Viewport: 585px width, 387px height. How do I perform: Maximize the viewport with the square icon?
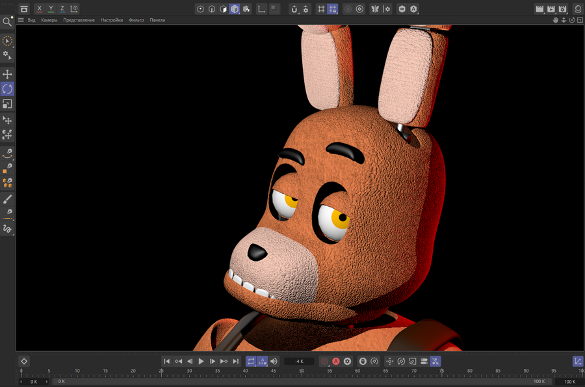580,20
